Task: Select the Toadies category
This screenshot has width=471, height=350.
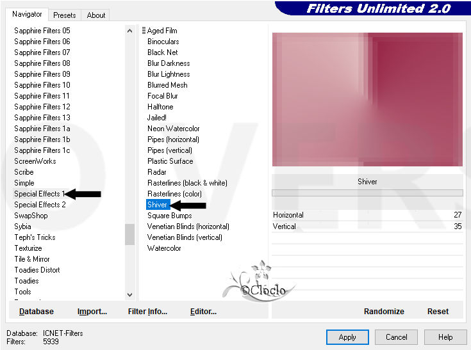Action: point(27,281)
